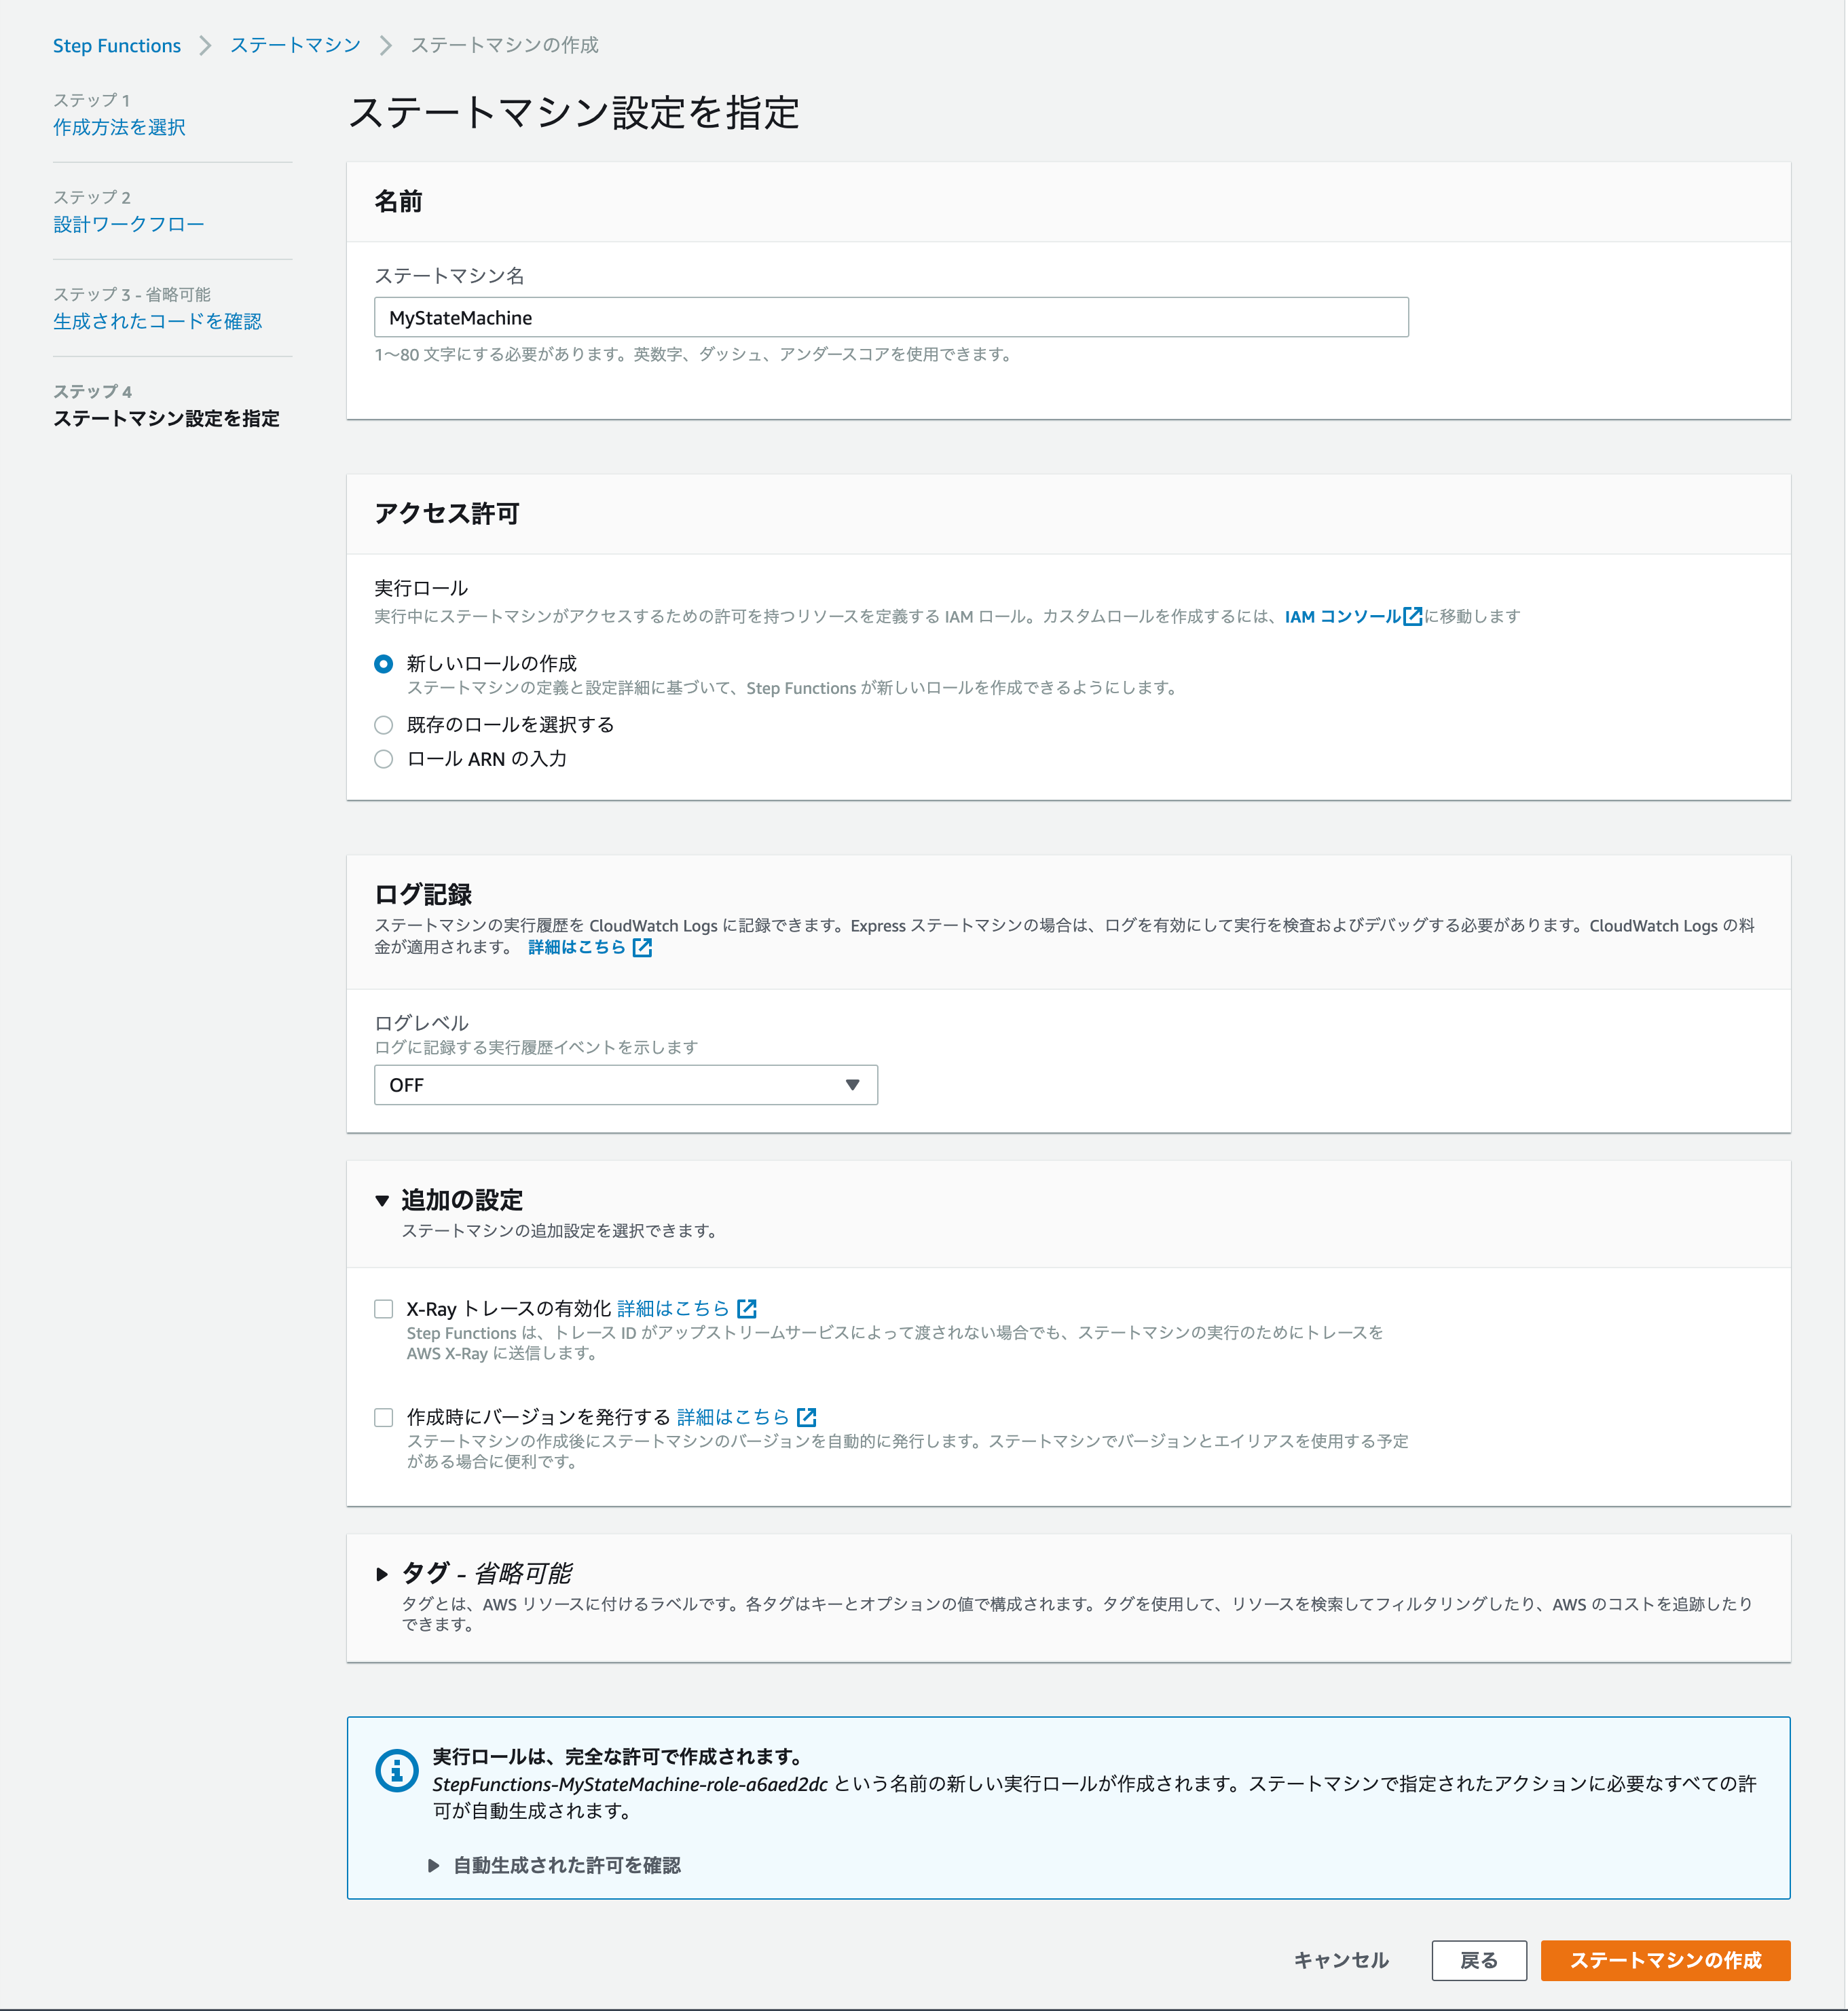Click orange ステートマシンの作成 button
Viewport: 1848px width, 2011px height.
coord(1665,1960)
